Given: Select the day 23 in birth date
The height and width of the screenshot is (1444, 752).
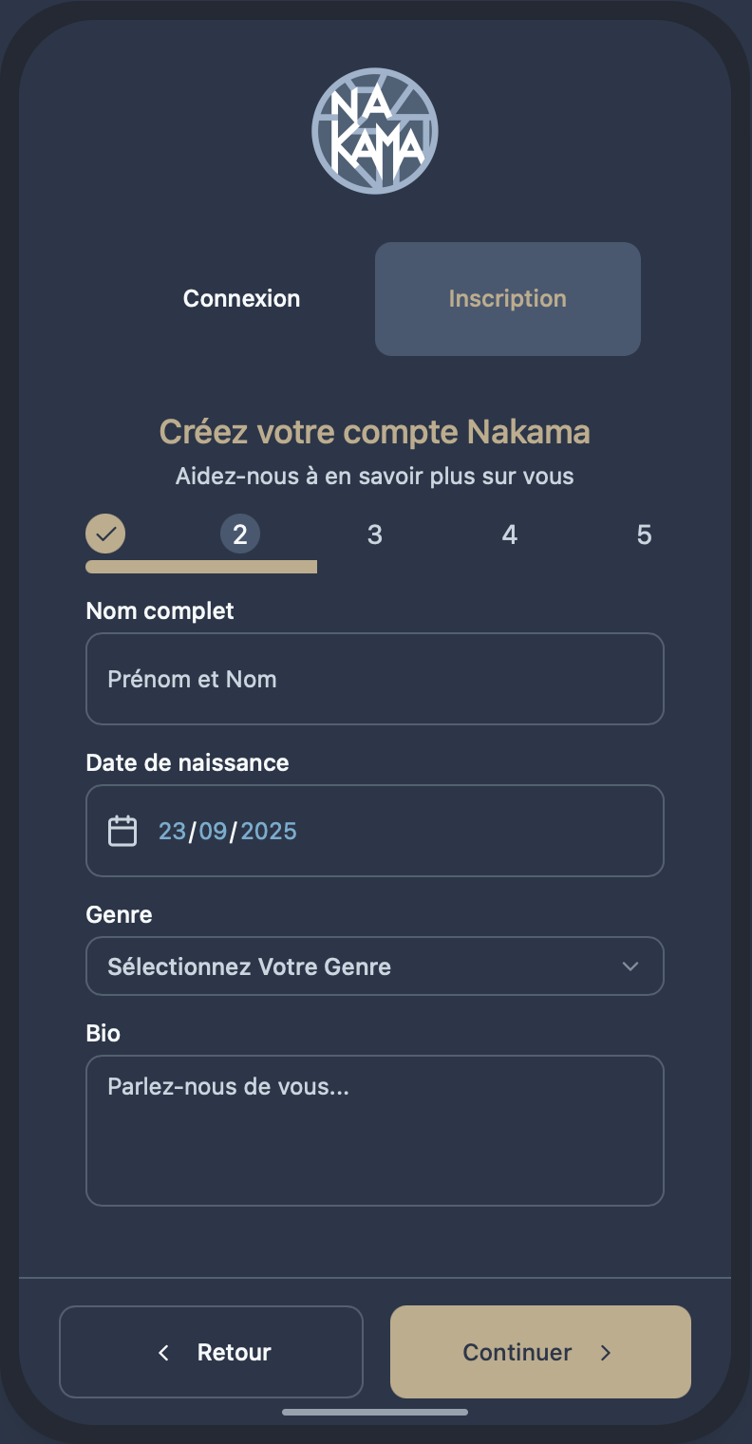Looking at the screenshot, I should pyautogui.click(x=172, y=831).
